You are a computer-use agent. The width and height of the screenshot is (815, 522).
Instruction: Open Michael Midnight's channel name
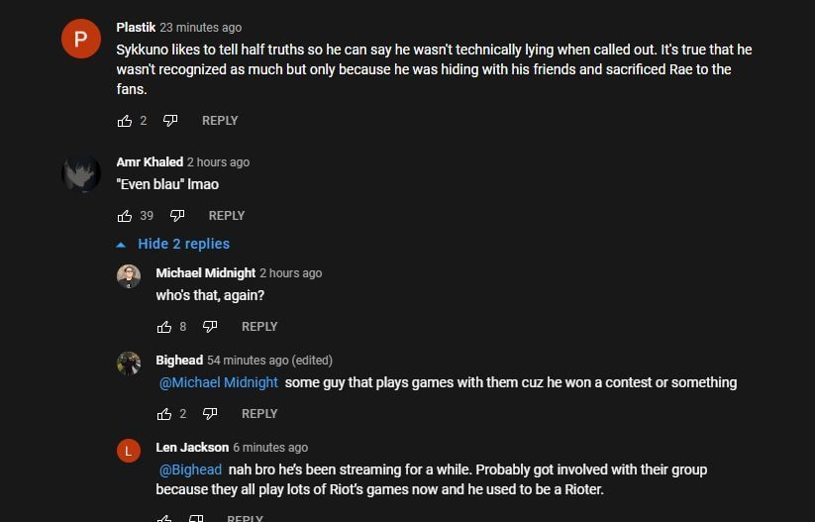point(206,273)
